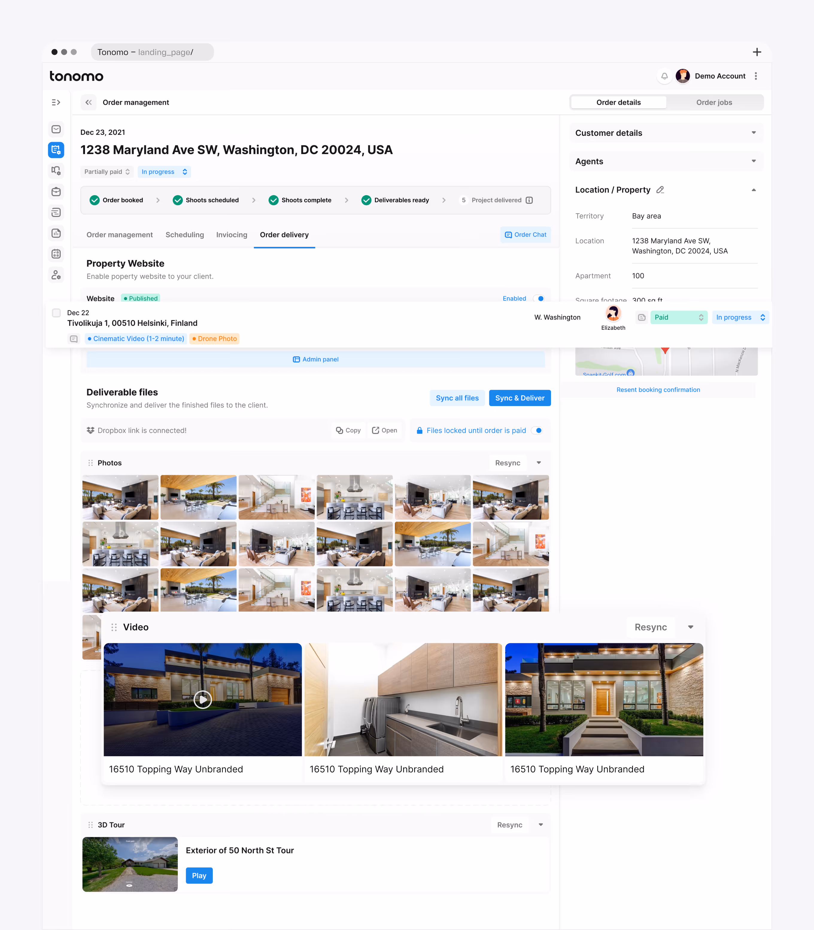Click the edit pencil next to Location / Property

coord(660,190)
